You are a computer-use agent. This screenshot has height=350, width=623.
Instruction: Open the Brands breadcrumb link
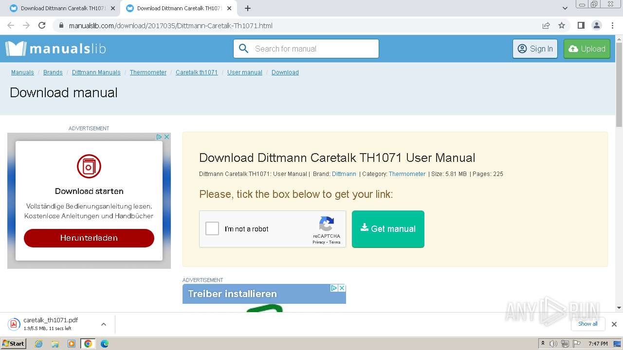[x=53, y=72]
